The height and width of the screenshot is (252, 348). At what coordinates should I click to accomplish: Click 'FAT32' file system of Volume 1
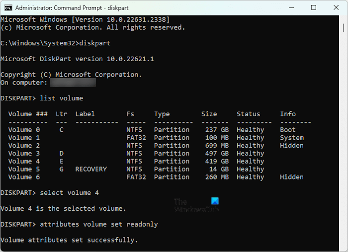[136, 138]
